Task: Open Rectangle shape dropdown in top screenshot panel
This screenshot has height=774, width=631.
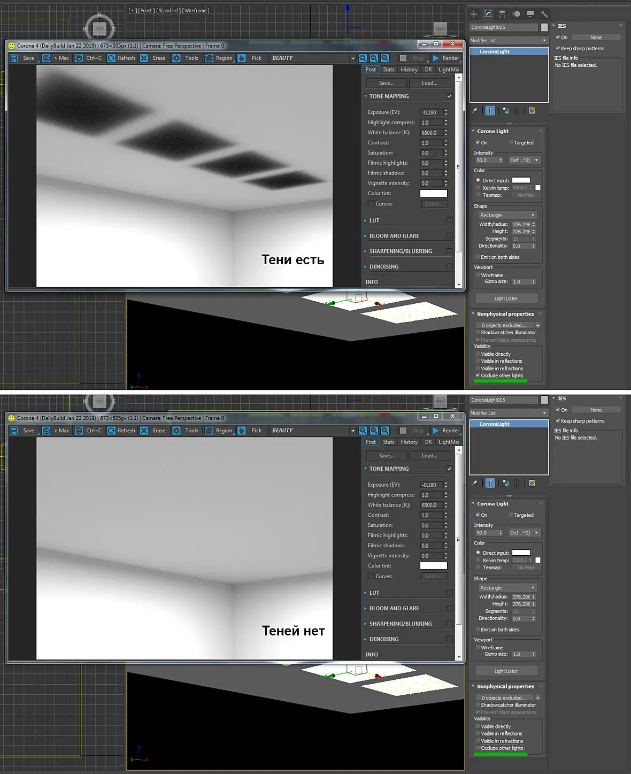Action: click(x=507, y=215)
